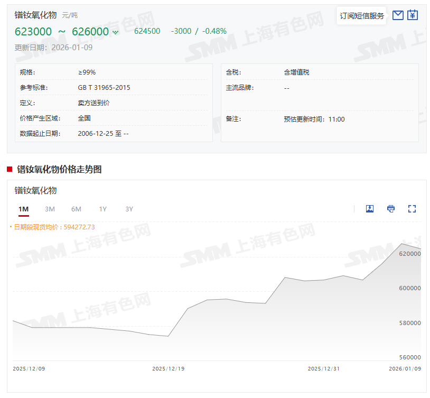Select the 1M time range tab
This screenshot has height=398, width=430.
click(x=23, y=209)
